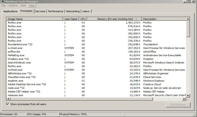Click the 81,824 K memory value
Screen dimensions: 197x117
click(x=135, y=55)
